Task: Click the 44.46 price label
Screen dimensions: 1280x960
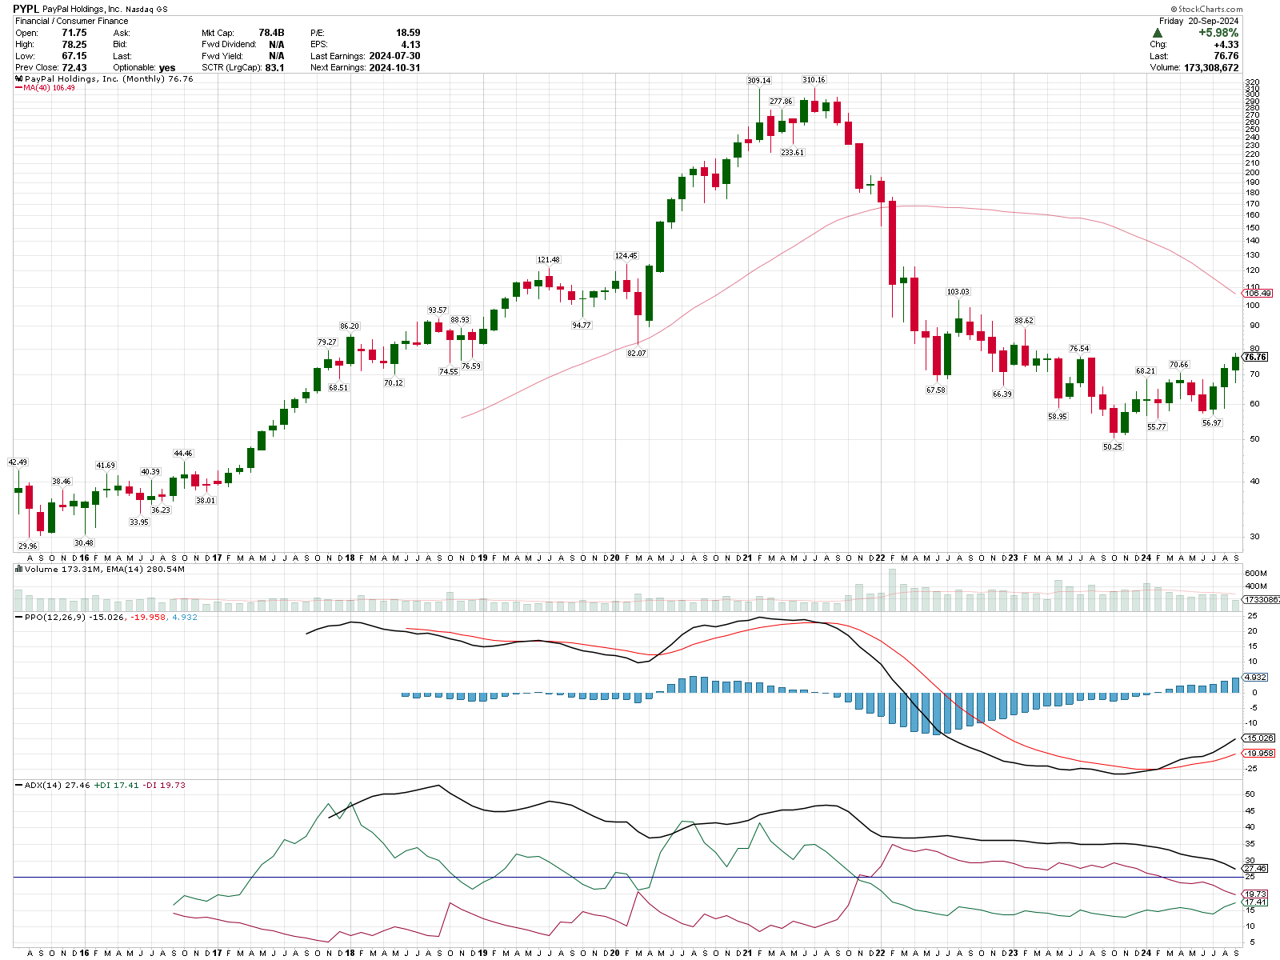Action: (183, 454)
